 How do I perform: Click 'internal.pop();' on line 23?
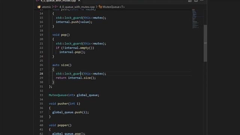click(72, 52)
